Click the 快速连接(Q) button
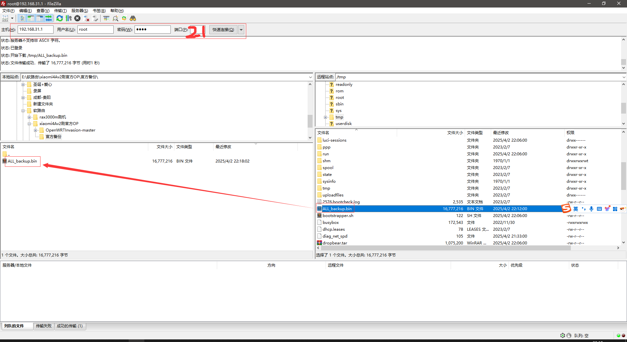The height and width of the screenshot is (342, 627). point(223,30)
